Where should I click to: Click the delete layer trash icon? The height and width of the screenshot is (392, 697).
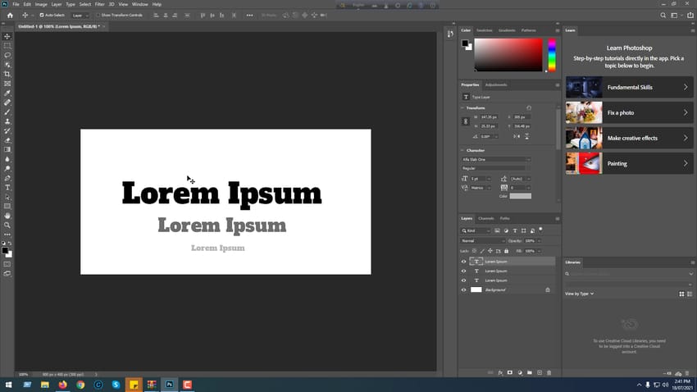click(549, 373)
